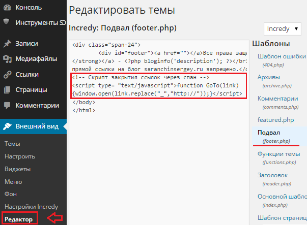Viewport: 307px width, 225px height.
Task: Go to the Меню submenu item
Action: (13, 181)
